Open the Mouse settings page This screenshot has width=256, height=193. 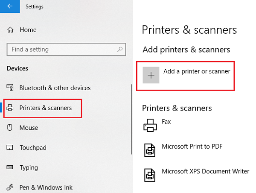(x=29, y=128)
